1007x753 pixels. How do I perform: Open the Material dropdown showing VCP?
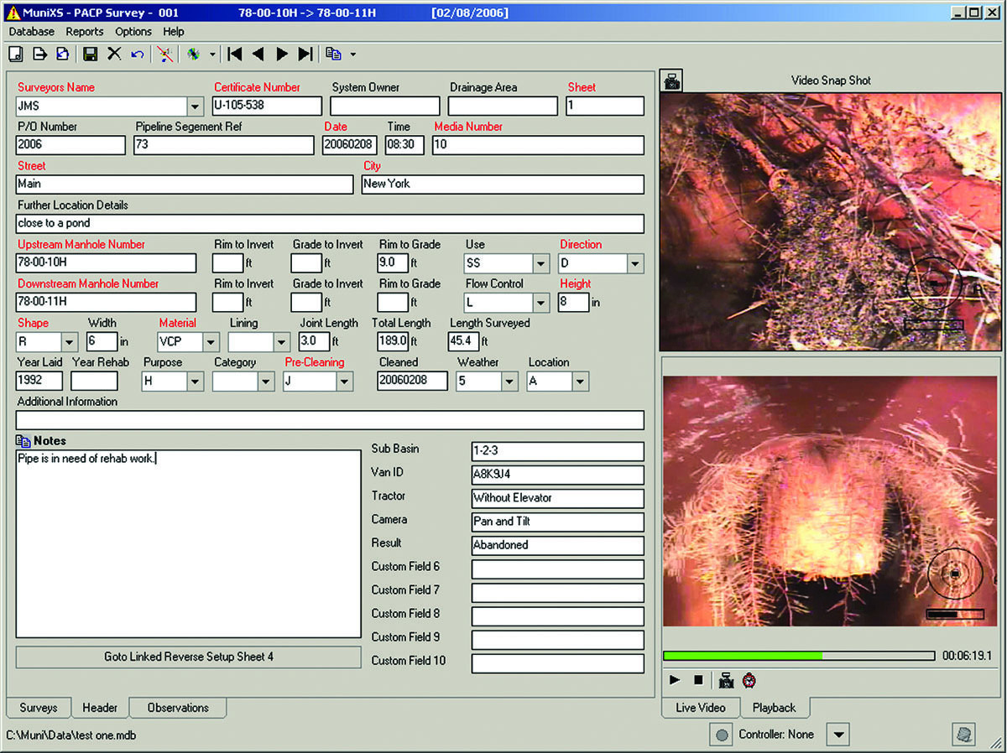[x=211, y=342]
